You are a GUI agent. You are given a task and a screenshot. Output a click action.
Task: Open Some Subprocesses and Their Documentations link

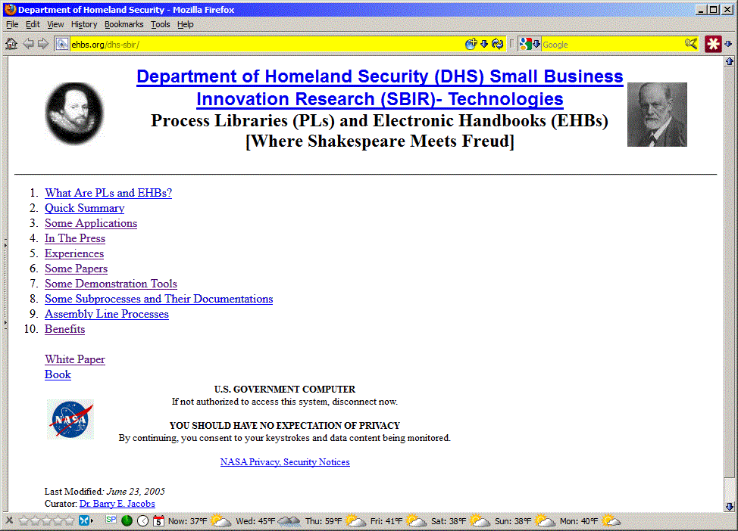[158, 299]
